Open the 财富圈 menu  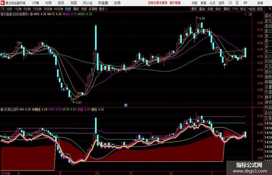(103, 3)
